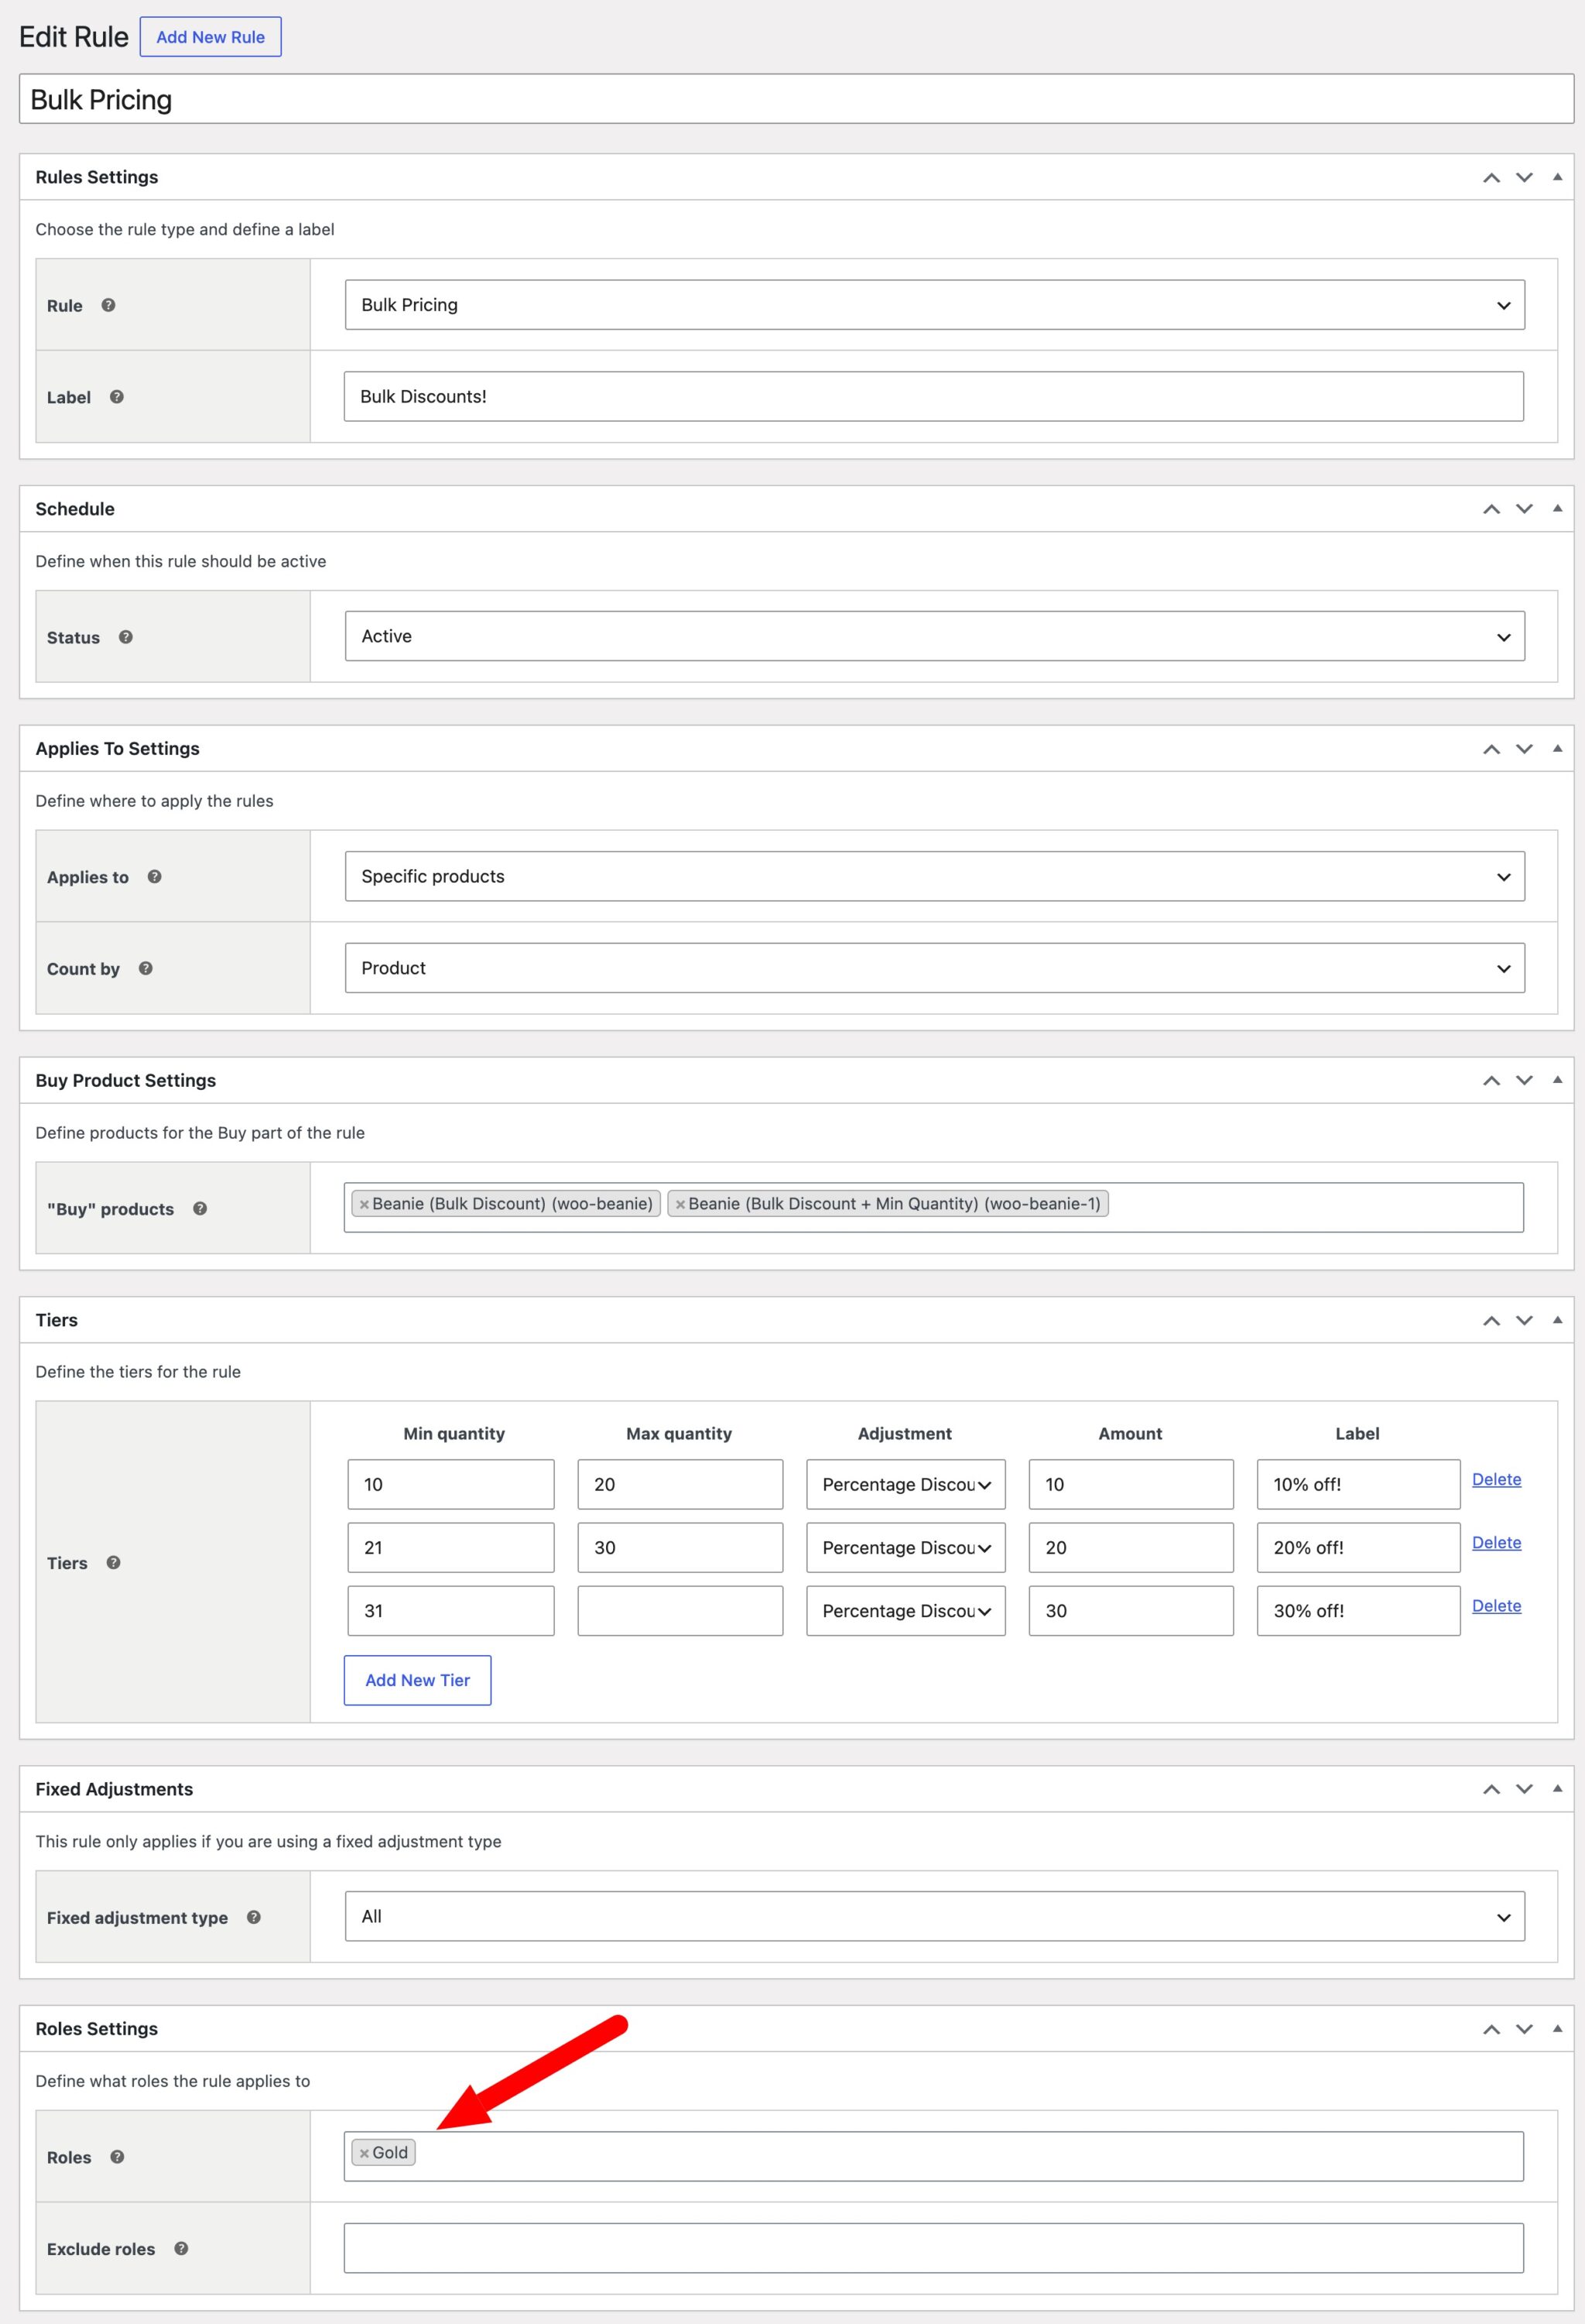The height and width of the screenshot is (2324, 1585).
Task: Move Rules Settings panel up
Action: pyautogui.click(x=1491, y=178)
